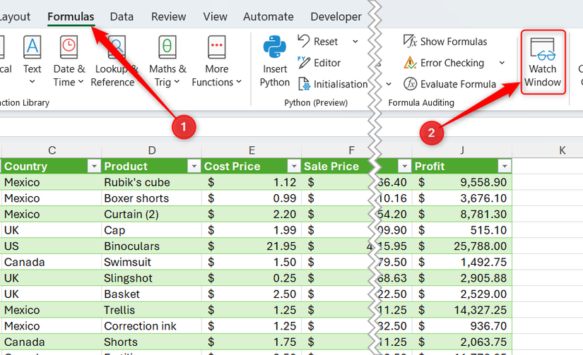Expand the Error Checking dropdown arrow
The image size is (583, 355).
pyautogui.click(x=502, y=63)
